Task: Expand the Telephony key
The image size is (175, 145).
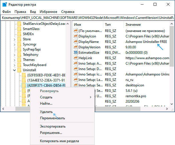Action: click(15, 55)
